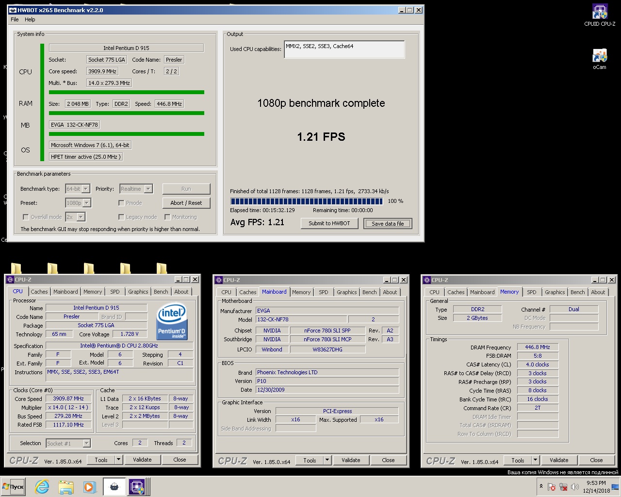Click the Rated FSB value 1117.10 MHz
This screenshot has width=621, height=497.
click(69, 425)
